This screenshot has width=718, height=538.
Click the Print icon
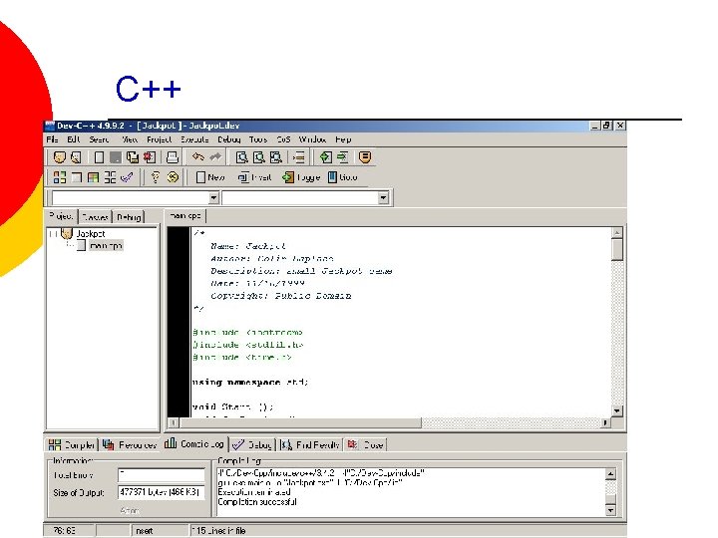pos(173,157)
